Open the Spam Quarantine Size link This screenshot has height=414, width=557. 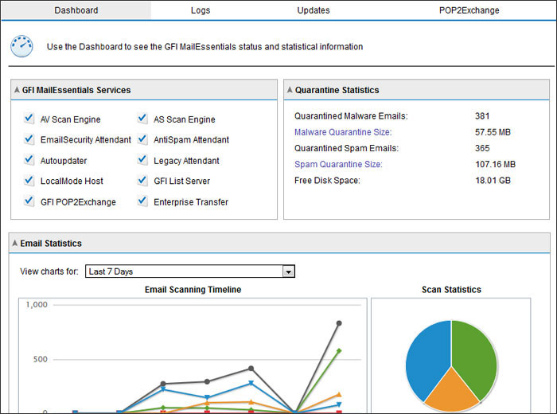pos(338,164)
